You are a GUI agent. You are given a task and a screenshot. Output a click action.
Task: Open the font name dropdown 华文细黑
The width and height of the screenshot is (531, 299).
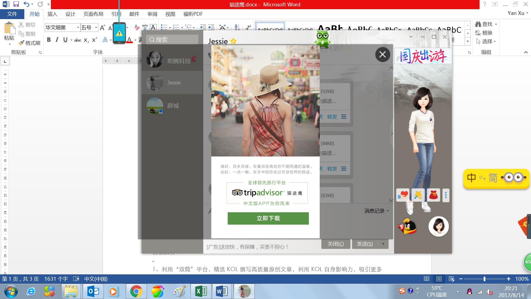click(x=78, y=27)
